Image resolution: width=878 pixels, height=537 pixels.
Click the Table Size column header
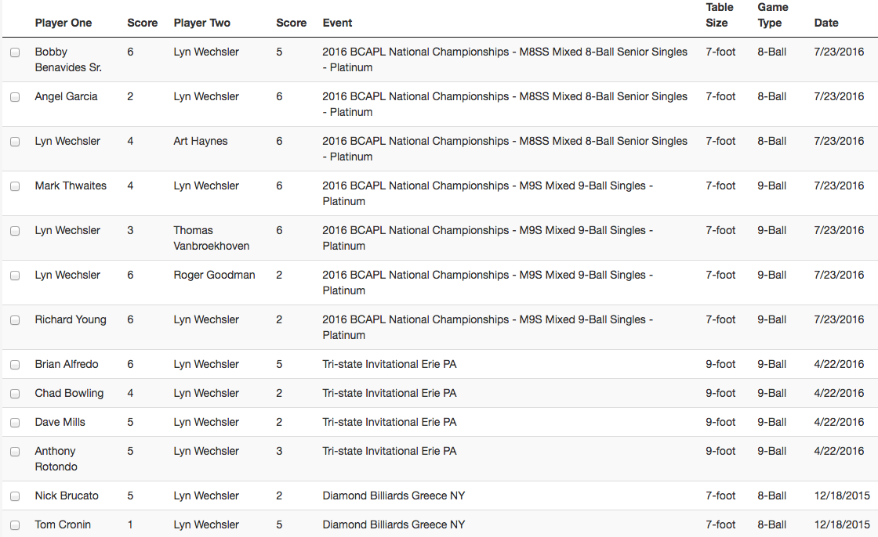(x=720, y=15)
